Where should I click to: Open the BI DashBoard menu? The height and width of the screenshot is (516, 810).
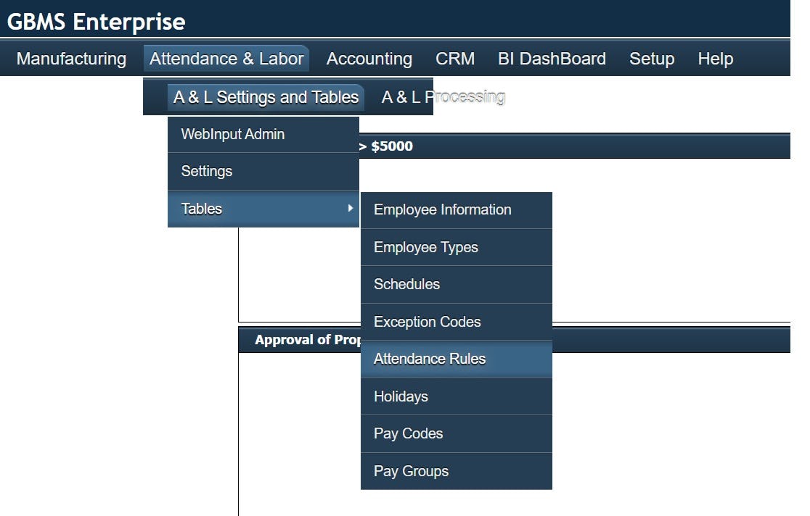tap(552, 59)
